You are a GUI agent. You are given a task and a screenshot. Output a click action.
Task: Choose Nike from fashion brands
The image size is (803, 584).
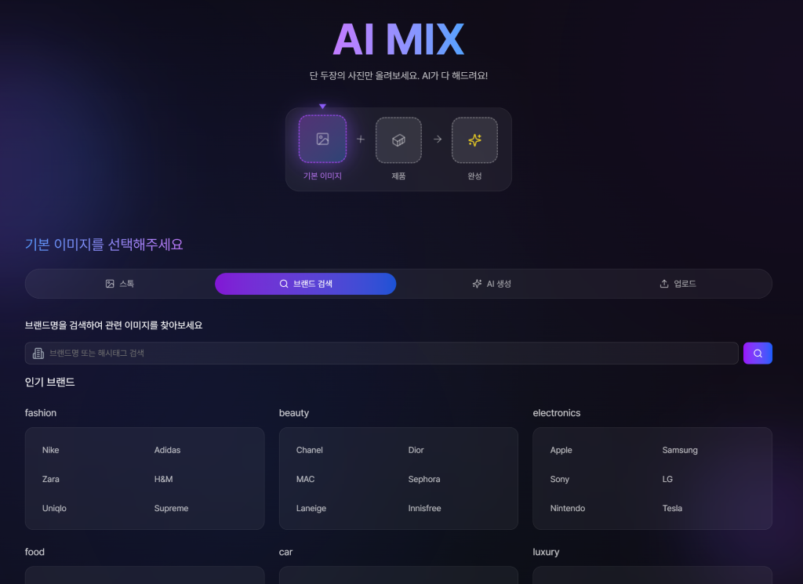(x=51, y=450)
